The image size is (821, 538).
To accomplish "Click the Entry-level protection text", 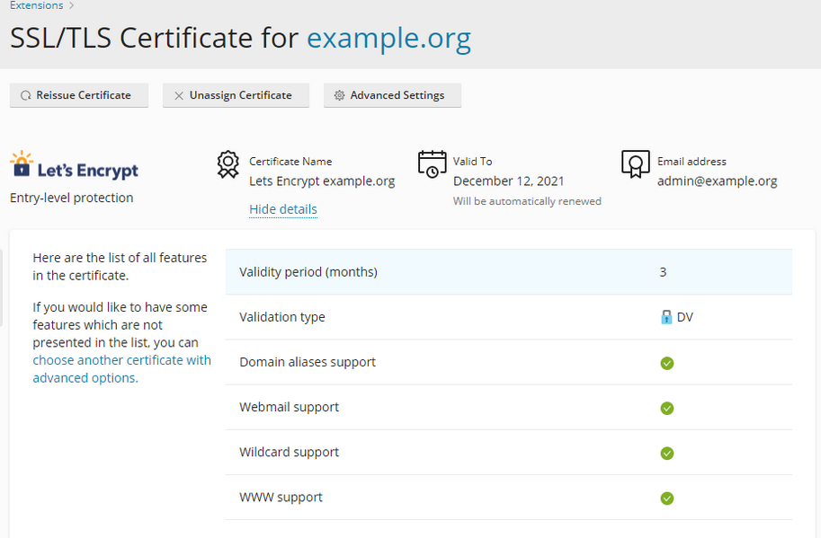I will [72, 198].
